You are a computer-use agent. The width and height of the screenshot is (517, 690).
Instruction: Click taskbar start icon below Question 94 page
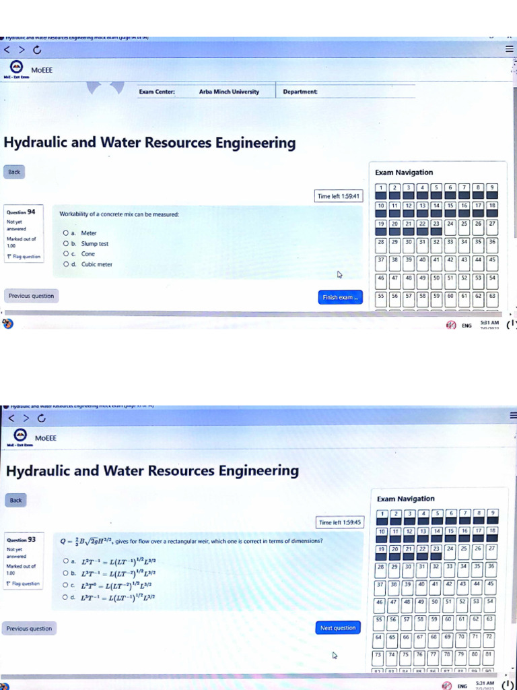tap(7, 324)
